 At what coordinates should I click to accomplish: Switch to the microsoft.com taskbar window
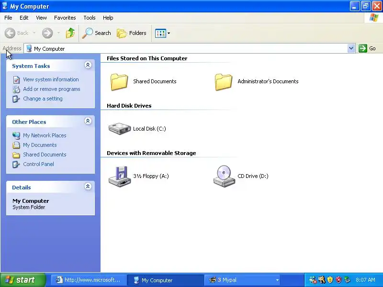[x=89, y=280]
